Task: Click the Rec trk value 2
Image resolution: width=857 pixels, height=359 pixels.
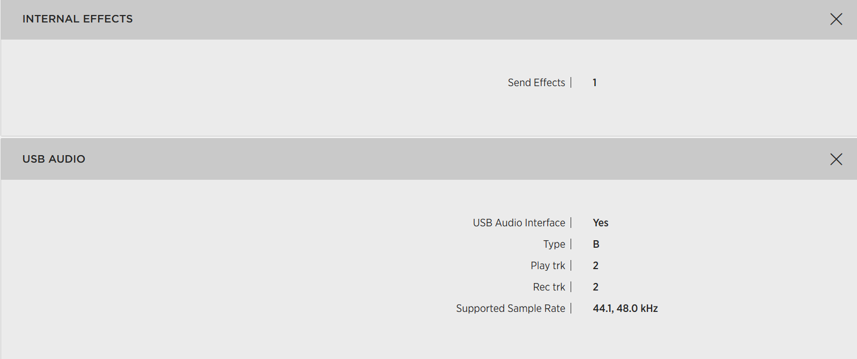Action: 595,287
